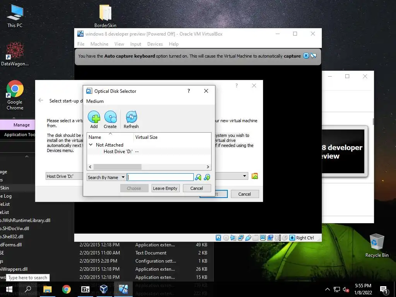Click the find next match icon beside search field
396x297 pixels.
tap(207, 177)
